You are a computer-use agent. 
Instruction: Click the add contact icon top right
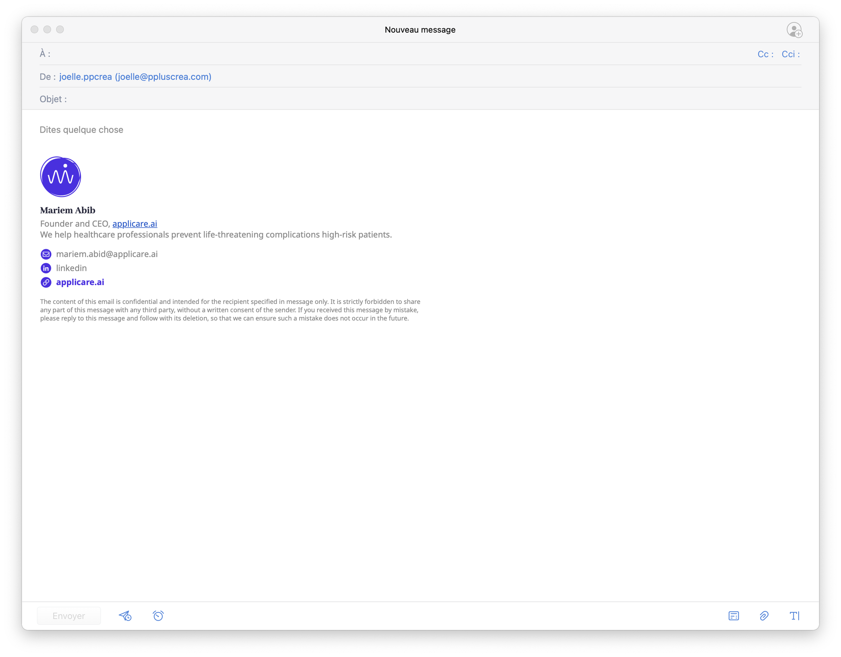794,30
